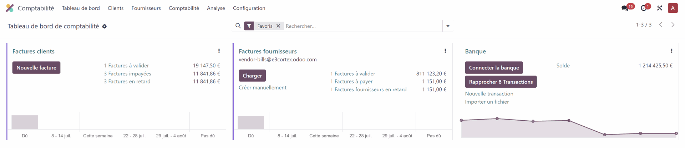Click Rapprocher 8 Transactions button
This screenshot has height=148, width=685.
pos(501,82)
